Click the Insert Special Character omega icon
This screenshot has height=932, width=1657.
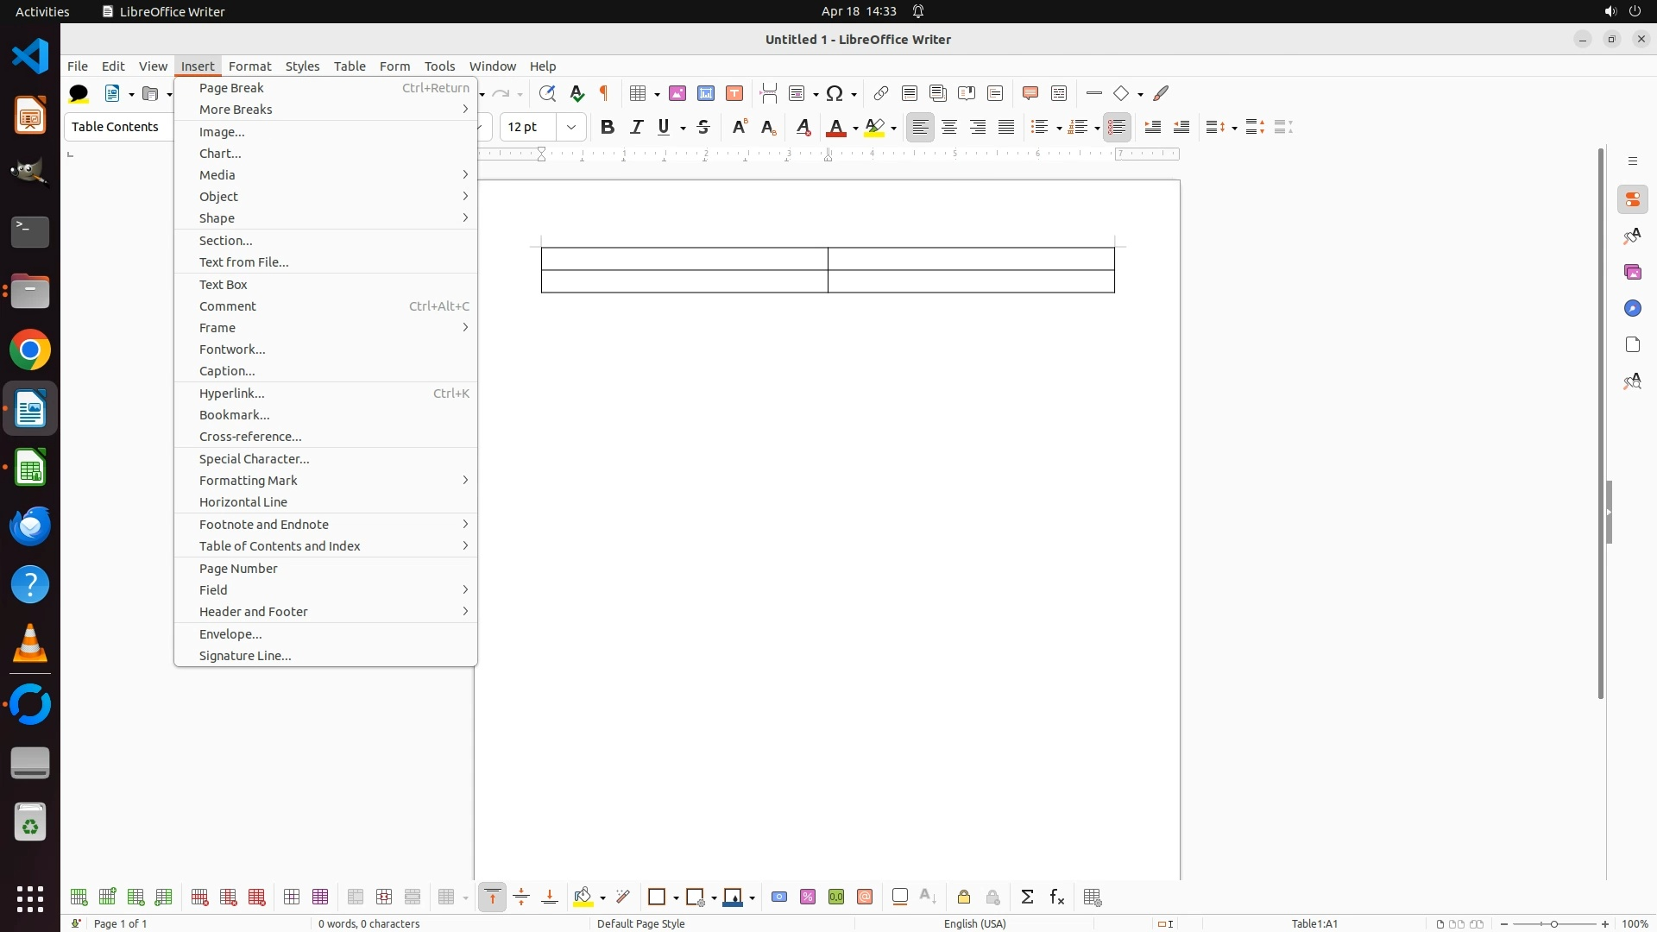point(835,93)
